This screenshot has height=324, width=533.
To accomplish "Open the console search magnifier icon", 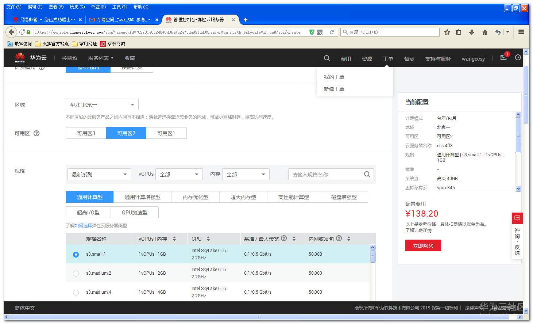I will 327,58.
